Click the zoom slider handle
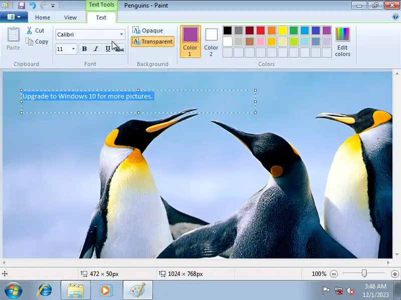The width and height of the screenshot is (401, 300). pyautogui.click(x=364, y=273)
